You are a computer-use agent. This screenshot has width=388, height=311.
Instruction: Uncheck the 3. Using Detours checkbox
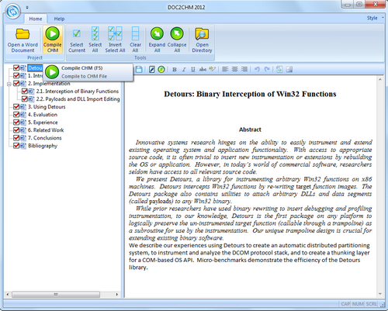(x=16, y=106)
